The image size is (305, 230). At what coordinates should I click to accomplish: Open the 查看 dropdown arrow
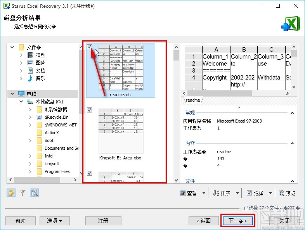[x=204, y=193]
